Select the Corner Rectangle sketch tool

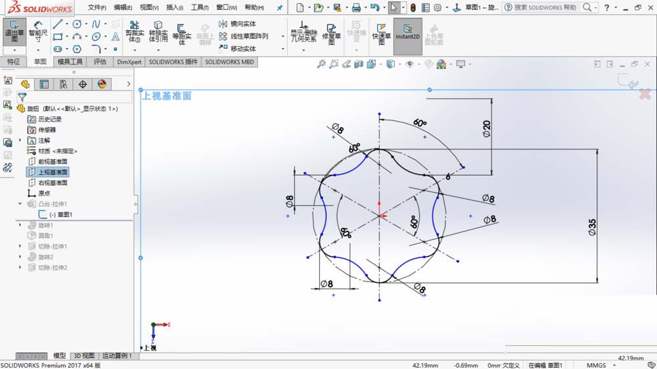coord(57,36)
